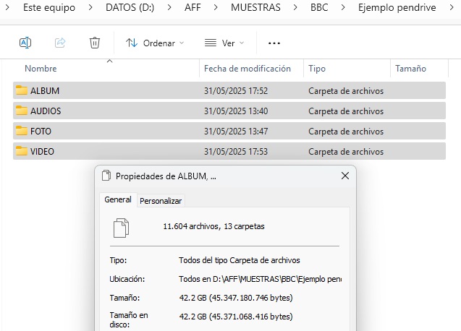Click date 31/05/2025 13:47 cell
The width and height of the screenshot is (461, 331).
tap(236, 132)
